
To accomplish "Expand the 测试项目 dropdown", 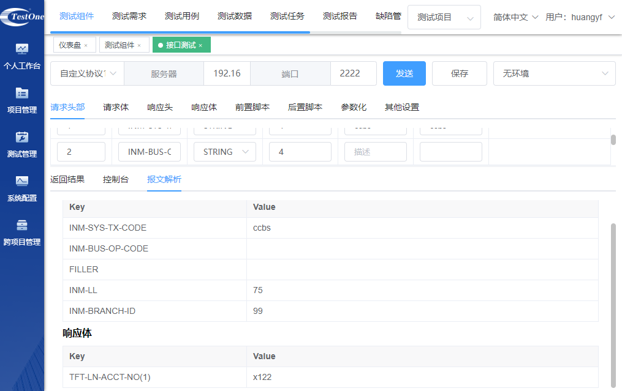I will click(444, 18).
